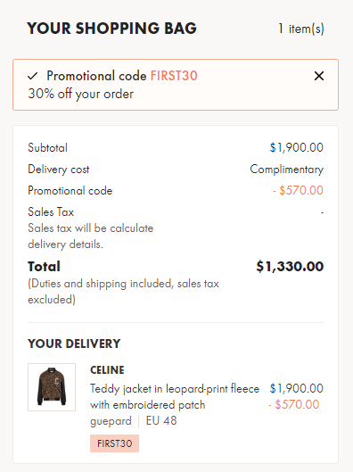353x472 pixels.
Task: Click the orange FIRST30 code text
Action: click(174, 76)
